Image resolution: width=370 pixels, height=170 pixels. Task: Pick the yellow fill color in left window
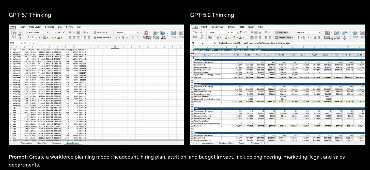(x=53, y=38)
